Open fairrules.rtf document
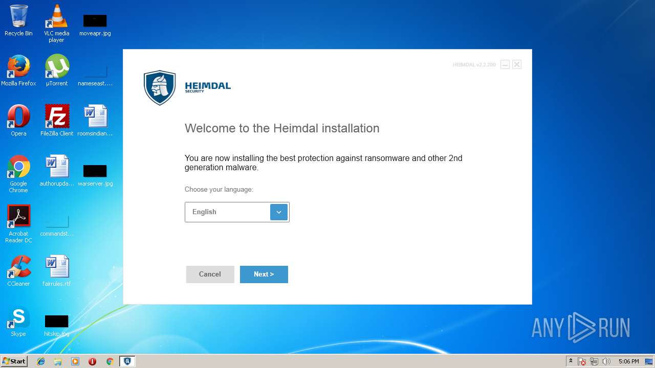 click(57, 271)
